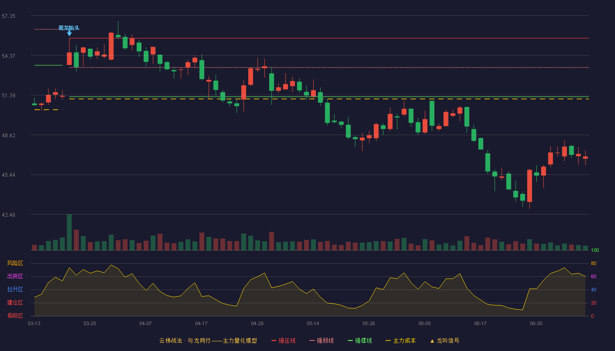Click the 03-13 date label
Viewport: 615px width, 351px height.
coord(34,323)
